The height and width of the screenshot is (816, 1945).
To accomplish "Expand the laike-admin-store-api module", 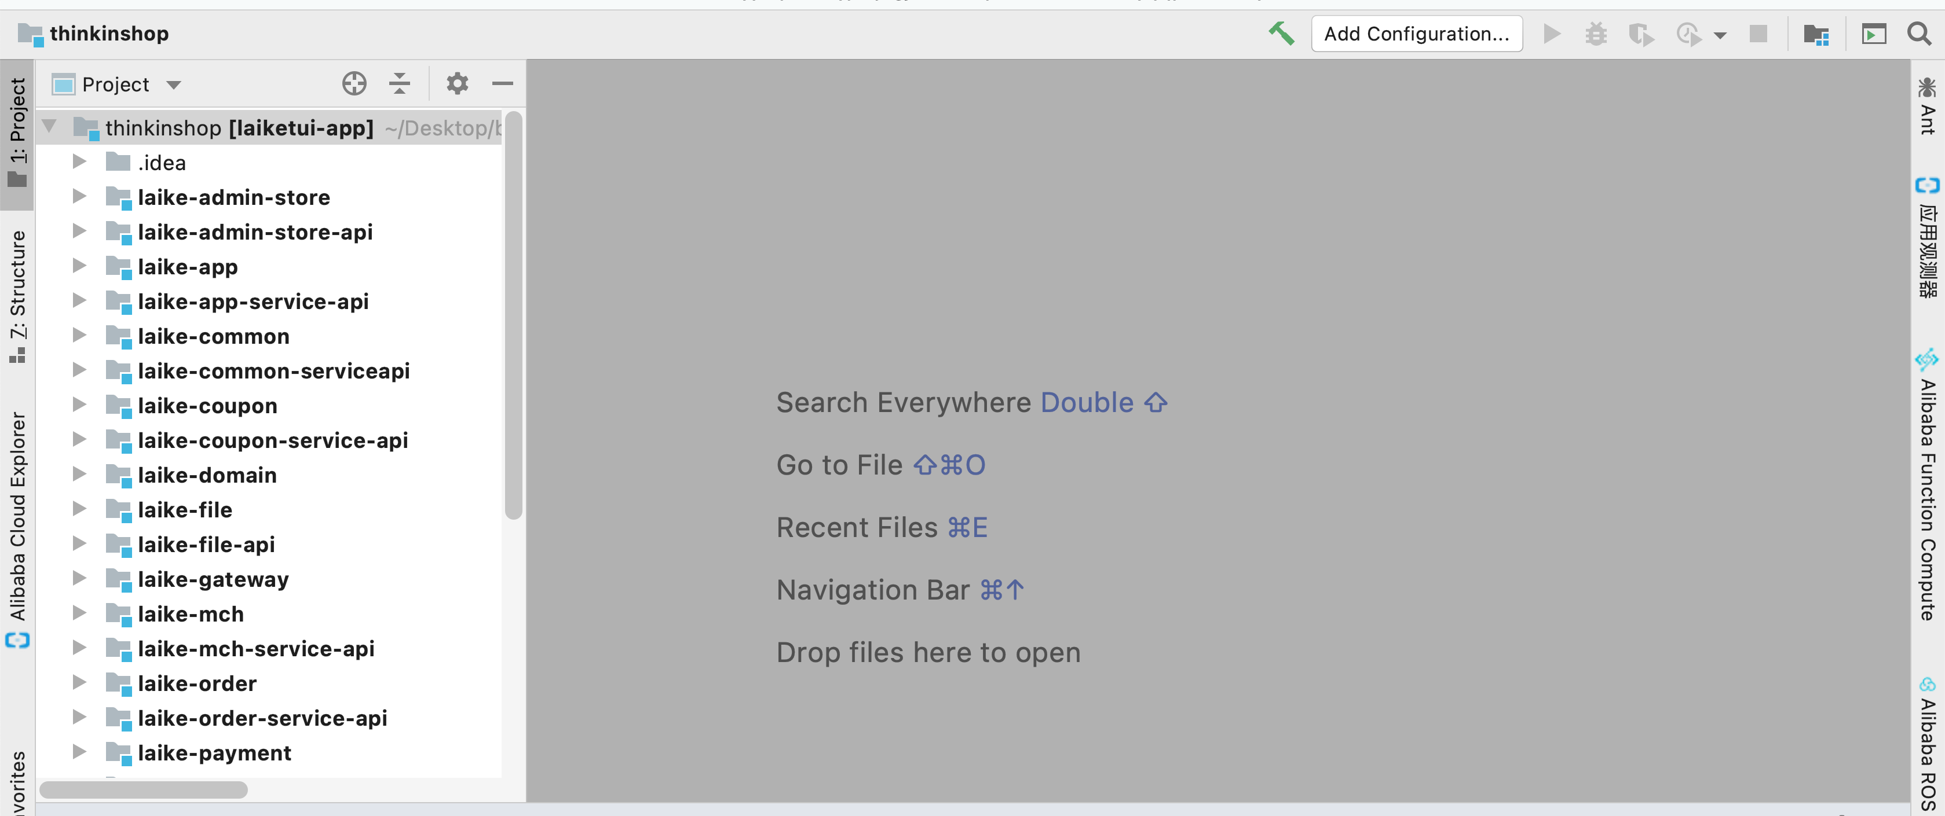I will point(79,231).
